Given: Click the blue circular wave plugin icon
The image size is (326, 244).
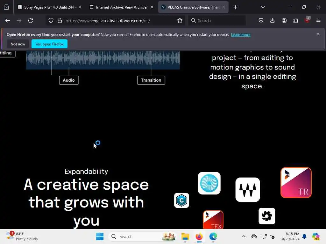Looking at the screenshot, I should tap(209, 183).
